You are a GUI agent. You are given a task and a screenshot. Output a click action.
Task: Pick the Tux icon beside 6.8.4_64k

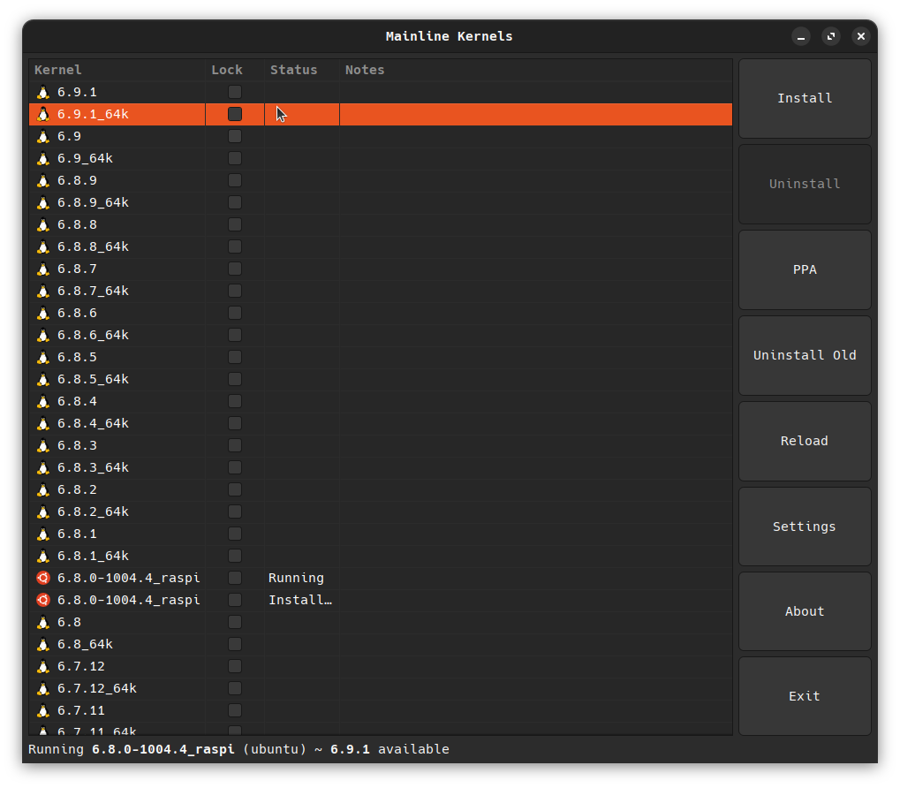(43, 423)
